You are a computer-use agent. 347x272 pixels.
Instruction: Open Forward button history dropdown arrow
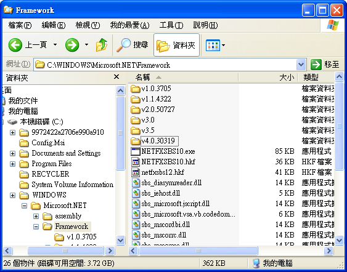pyautogui.click(x=86, y=45)
